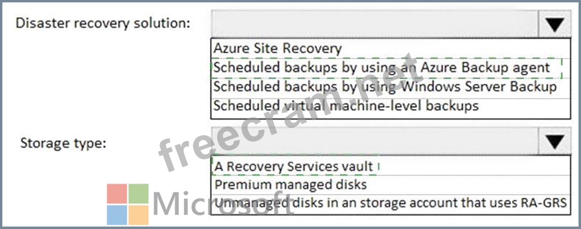Choose A Recovery Services vault option
581x229 pixels.
point(390,166)
